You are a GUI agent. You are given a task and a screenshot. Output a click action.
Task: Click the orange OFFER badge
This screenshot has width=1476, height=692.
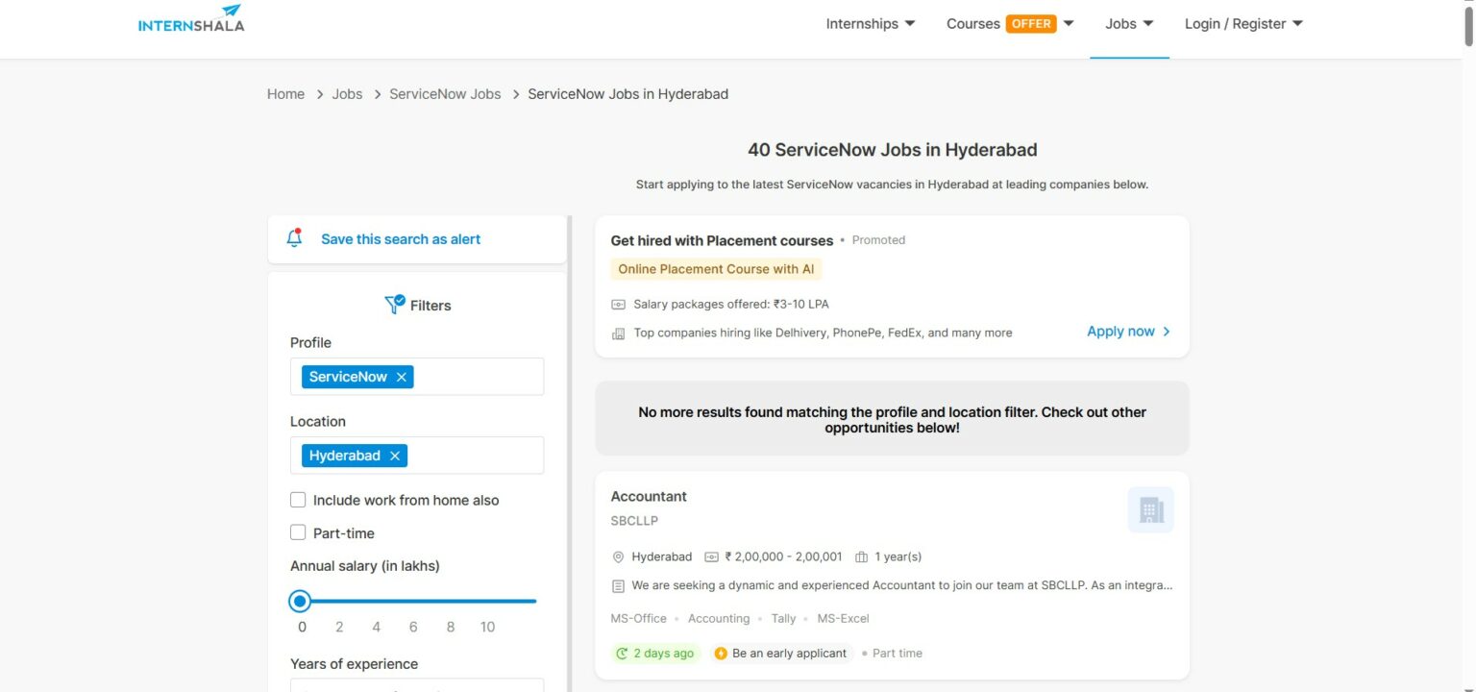(1031, 24)
